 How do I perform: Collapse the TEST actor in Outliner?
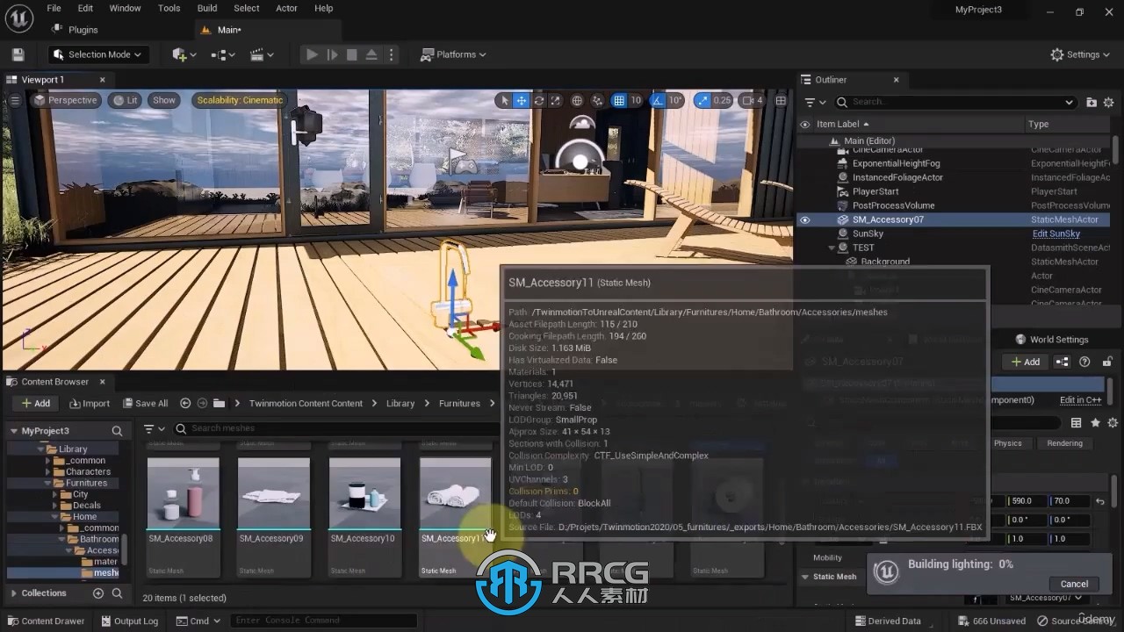832,248
